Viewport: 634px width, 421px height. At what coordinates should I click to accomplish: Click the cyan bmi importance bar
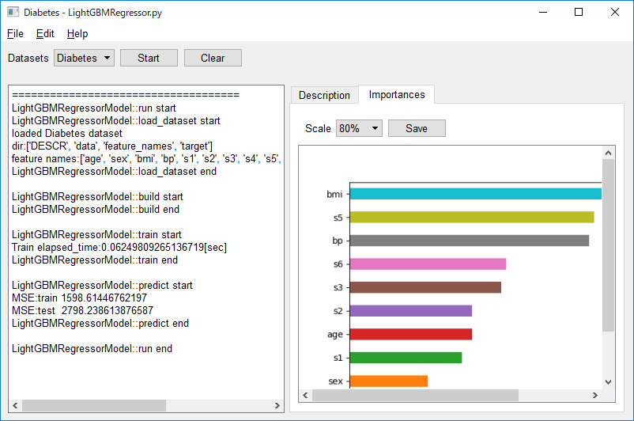point(476,194)
